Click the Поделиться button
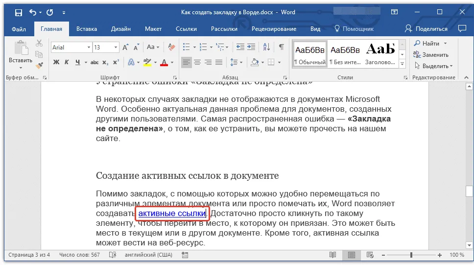This screenshot has height=265, width=474. [427, 29]
